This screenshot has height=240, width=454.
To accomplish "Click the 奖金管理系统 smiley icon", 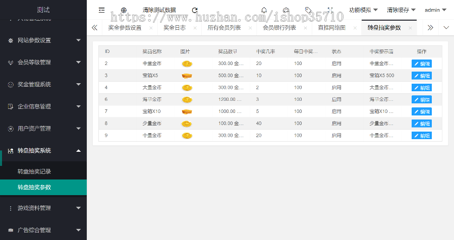I will click(11, 85).
